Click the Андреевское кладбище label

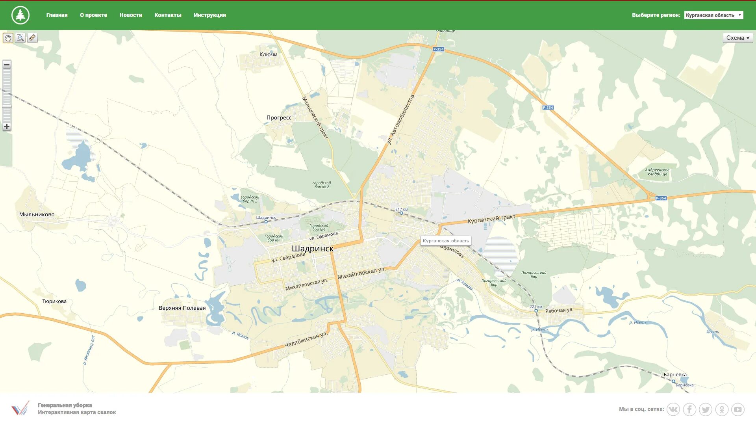click(657, 172)
